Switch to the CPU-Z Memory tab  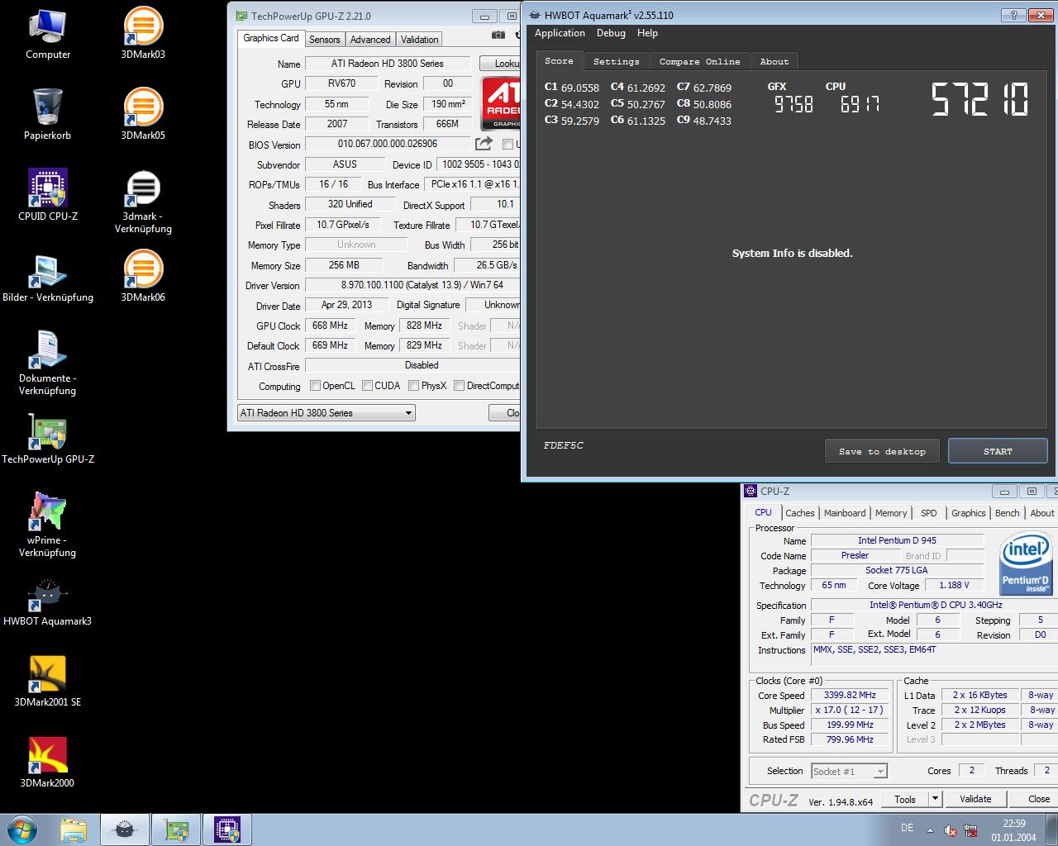tap(891, 513)
